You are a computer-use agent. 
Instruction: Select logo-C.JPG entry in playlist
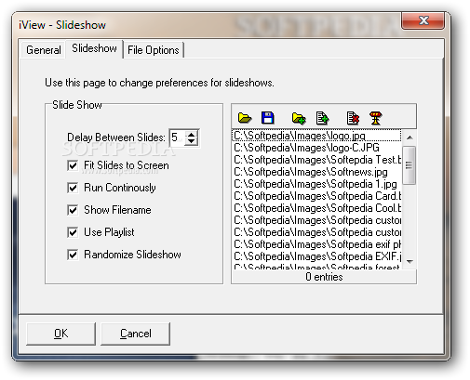click(x=316, y=148)
